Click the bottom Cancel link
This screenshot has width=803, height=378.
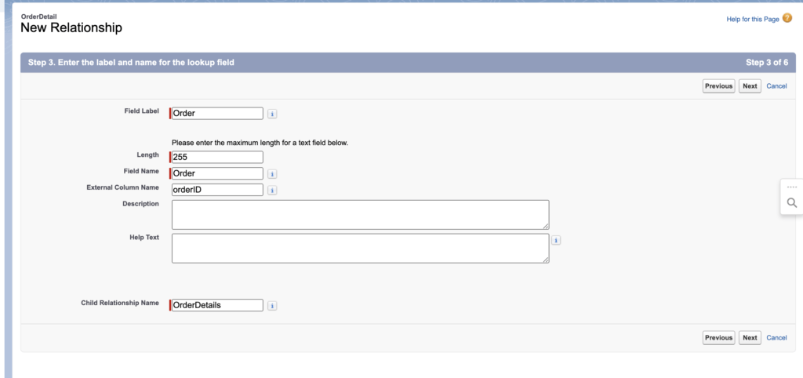[x=776, y=338]
